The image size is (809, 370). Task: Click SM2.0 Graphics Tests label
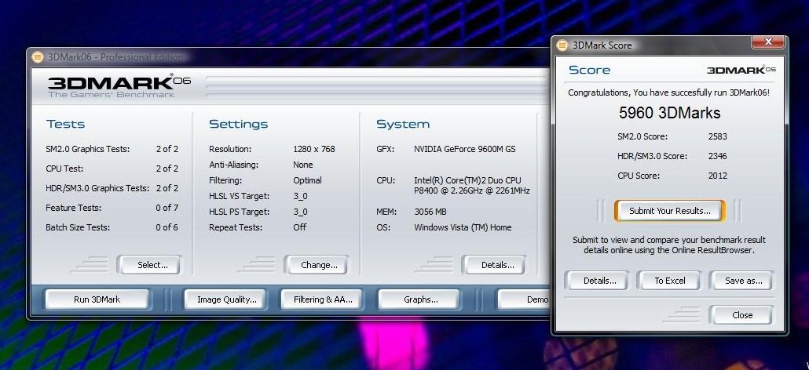pos(88,149)
